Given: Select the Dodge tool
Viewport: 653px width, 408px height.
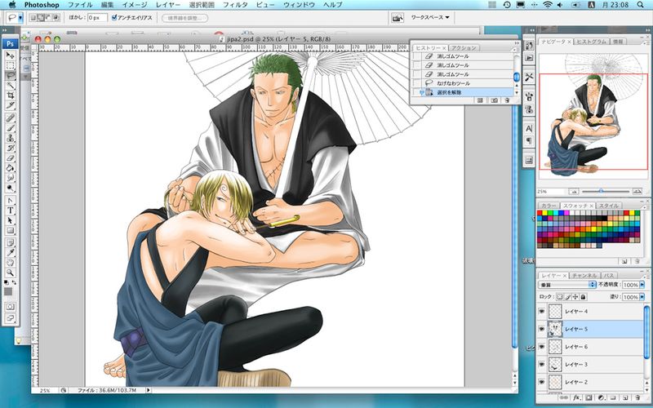Looking at the screenshot, I should click(x=11, y=188).
